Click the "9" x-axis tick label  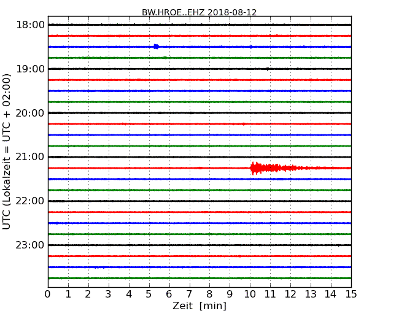click(x=230, y=294)
